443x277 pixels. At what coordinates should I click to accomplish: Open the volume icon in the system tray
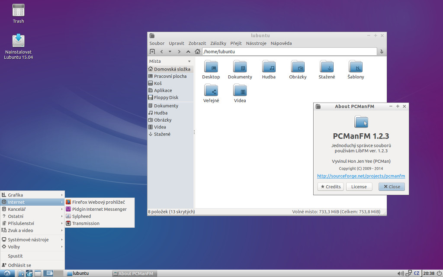click(x=400, y=274)
